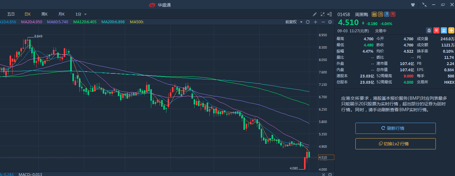Click the MA20:4.950 indicator label

point(32,22)
